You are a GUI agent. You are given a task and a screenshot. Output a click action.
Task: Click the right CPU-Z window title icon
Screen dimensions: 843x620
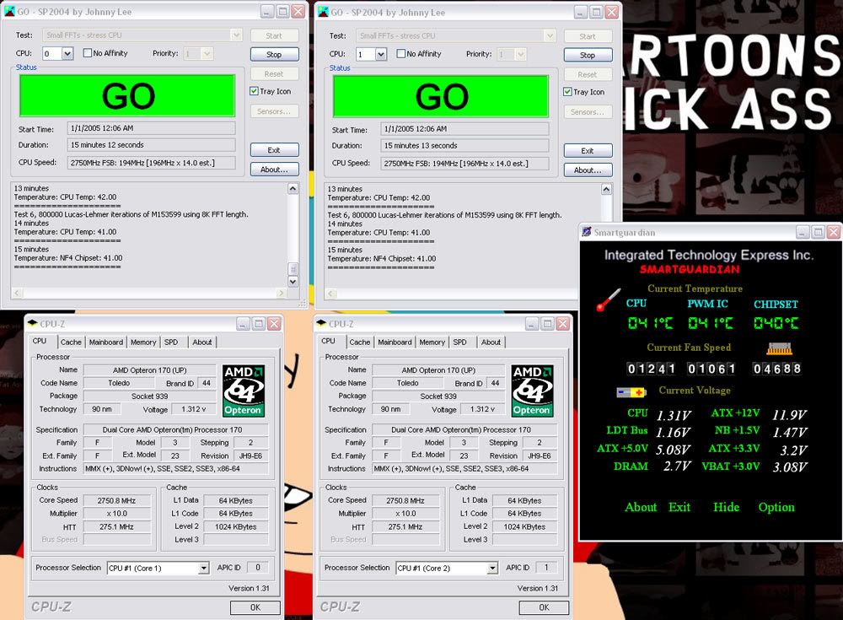click(321, 323)
